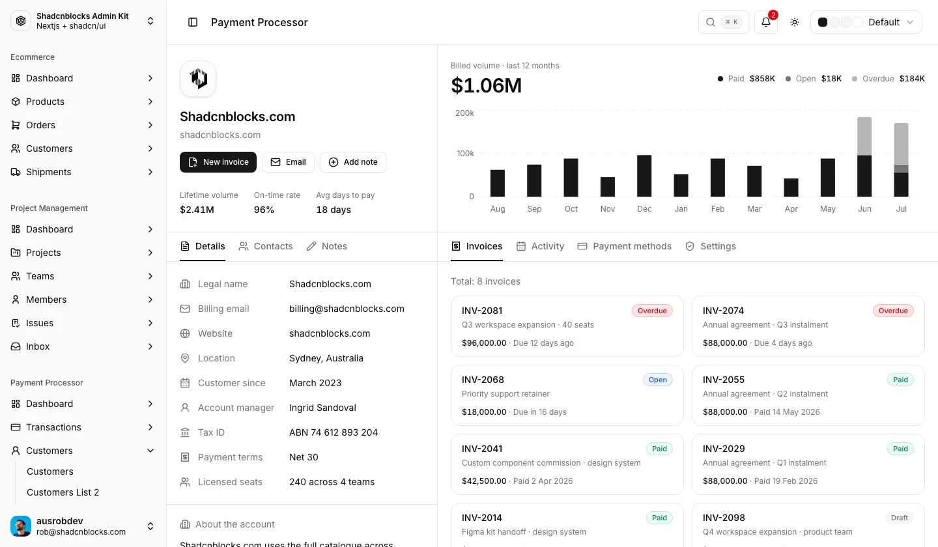Image resolution: width=938 pixels, height=547 pixels.
Task: Expand the Transactions menu chevron
Action: [150, 427]
